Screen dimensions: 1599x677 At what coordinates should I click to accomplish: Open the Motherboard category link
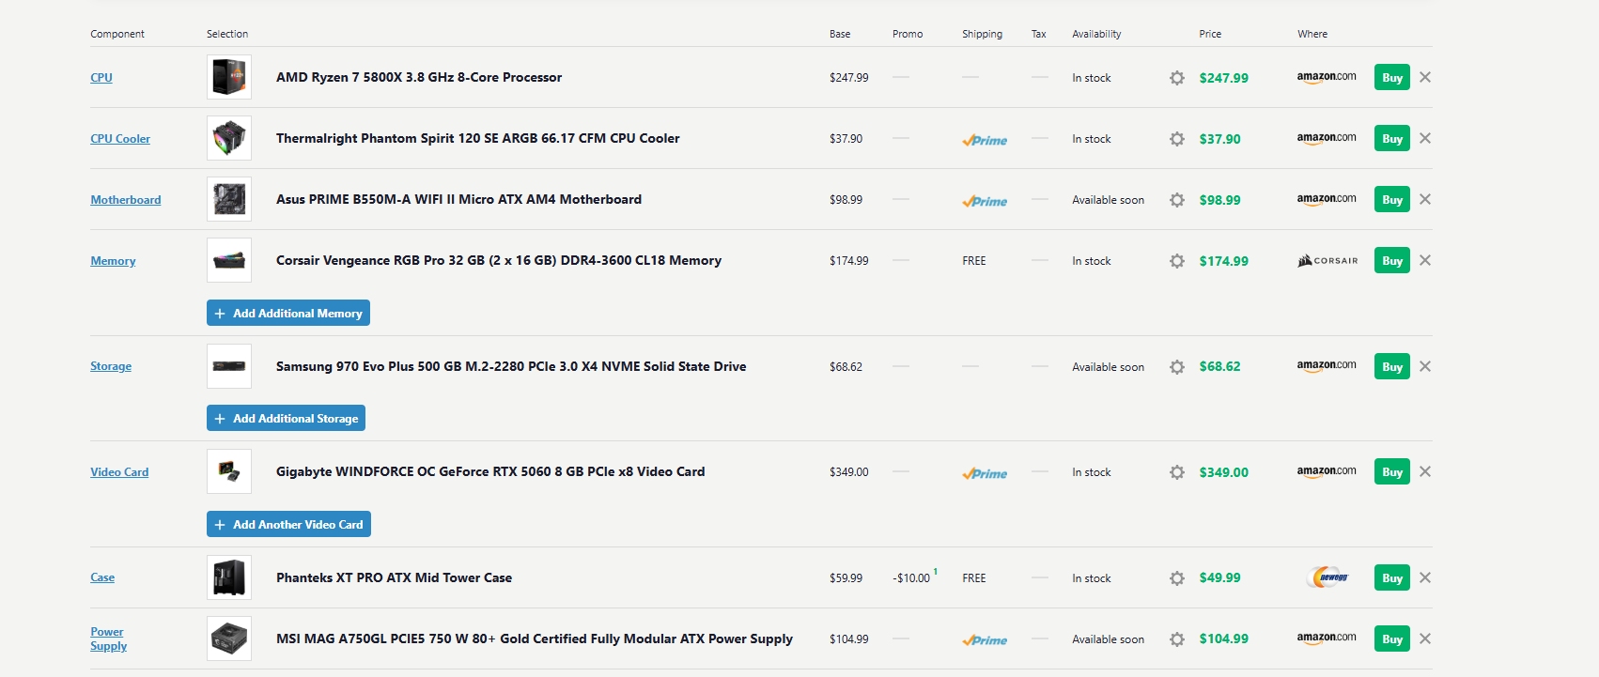[x=125, y=200]
